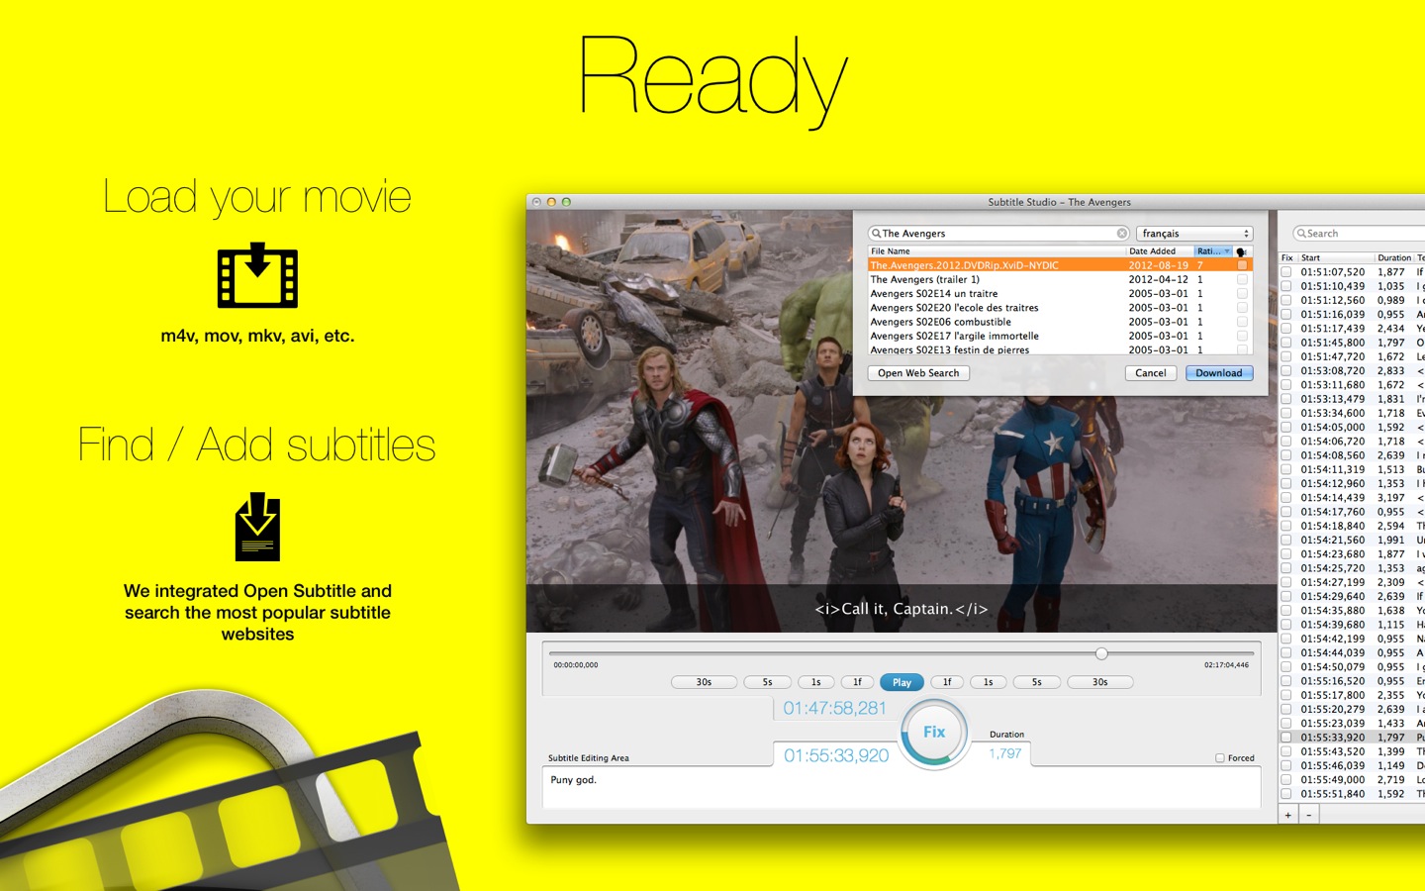
Task: Select subtitle row starting 01:54:14,439
Action: 1352,498
